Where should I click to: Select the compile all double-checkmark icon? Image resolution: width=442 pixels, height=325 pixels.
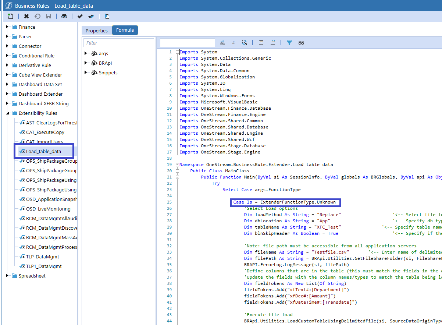[90, 16]
